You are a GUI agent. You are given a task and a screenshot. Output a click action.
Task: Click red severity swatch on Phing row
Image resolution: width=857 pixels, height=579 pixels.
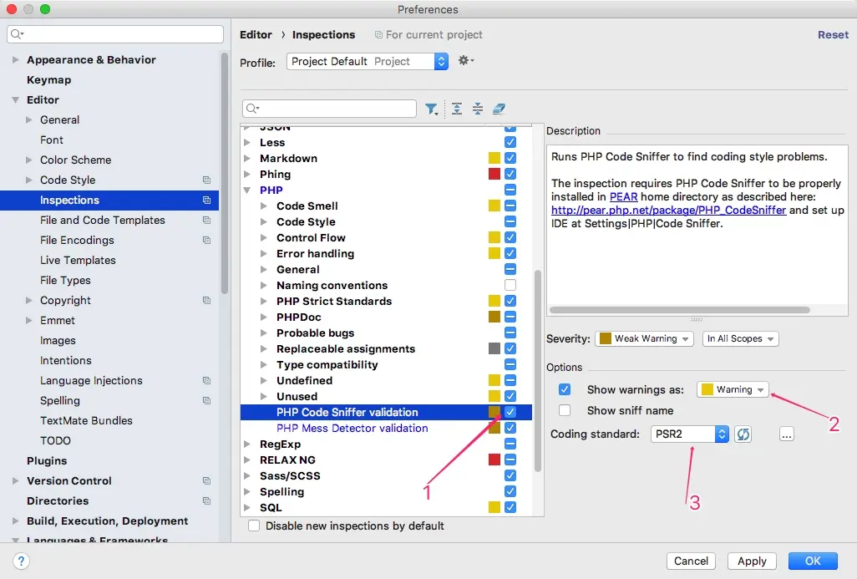coord(494,174)
